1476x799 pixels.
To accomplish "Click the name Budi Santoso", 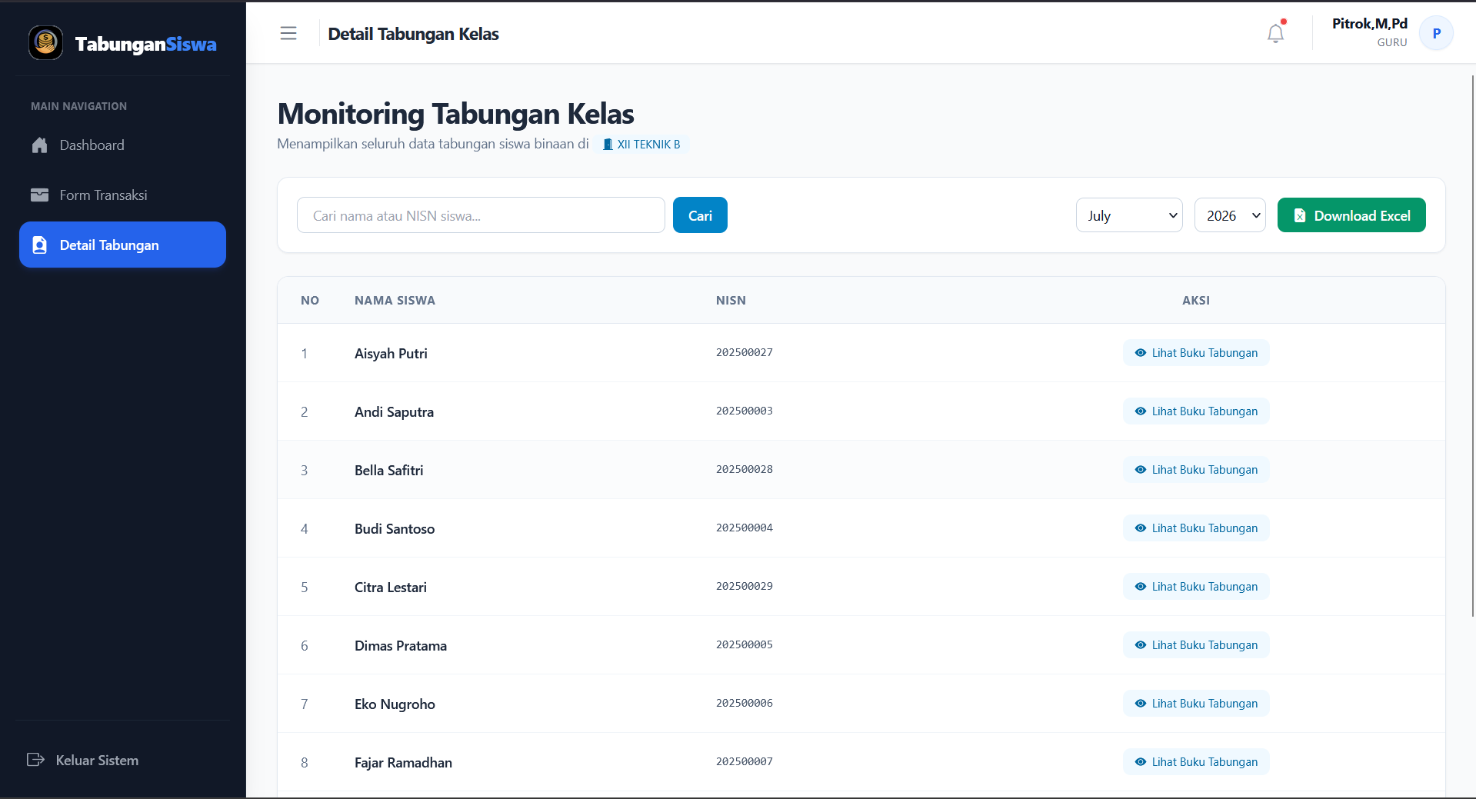I will pyautogui.click(x=395, y=528).
